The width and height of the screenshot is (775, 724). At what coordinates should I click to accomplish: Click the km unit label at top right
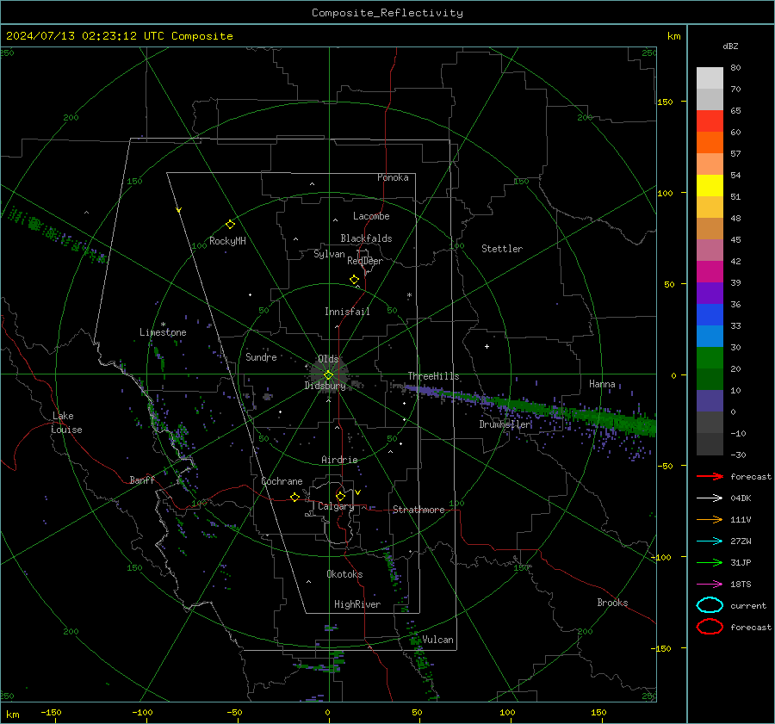673,36
